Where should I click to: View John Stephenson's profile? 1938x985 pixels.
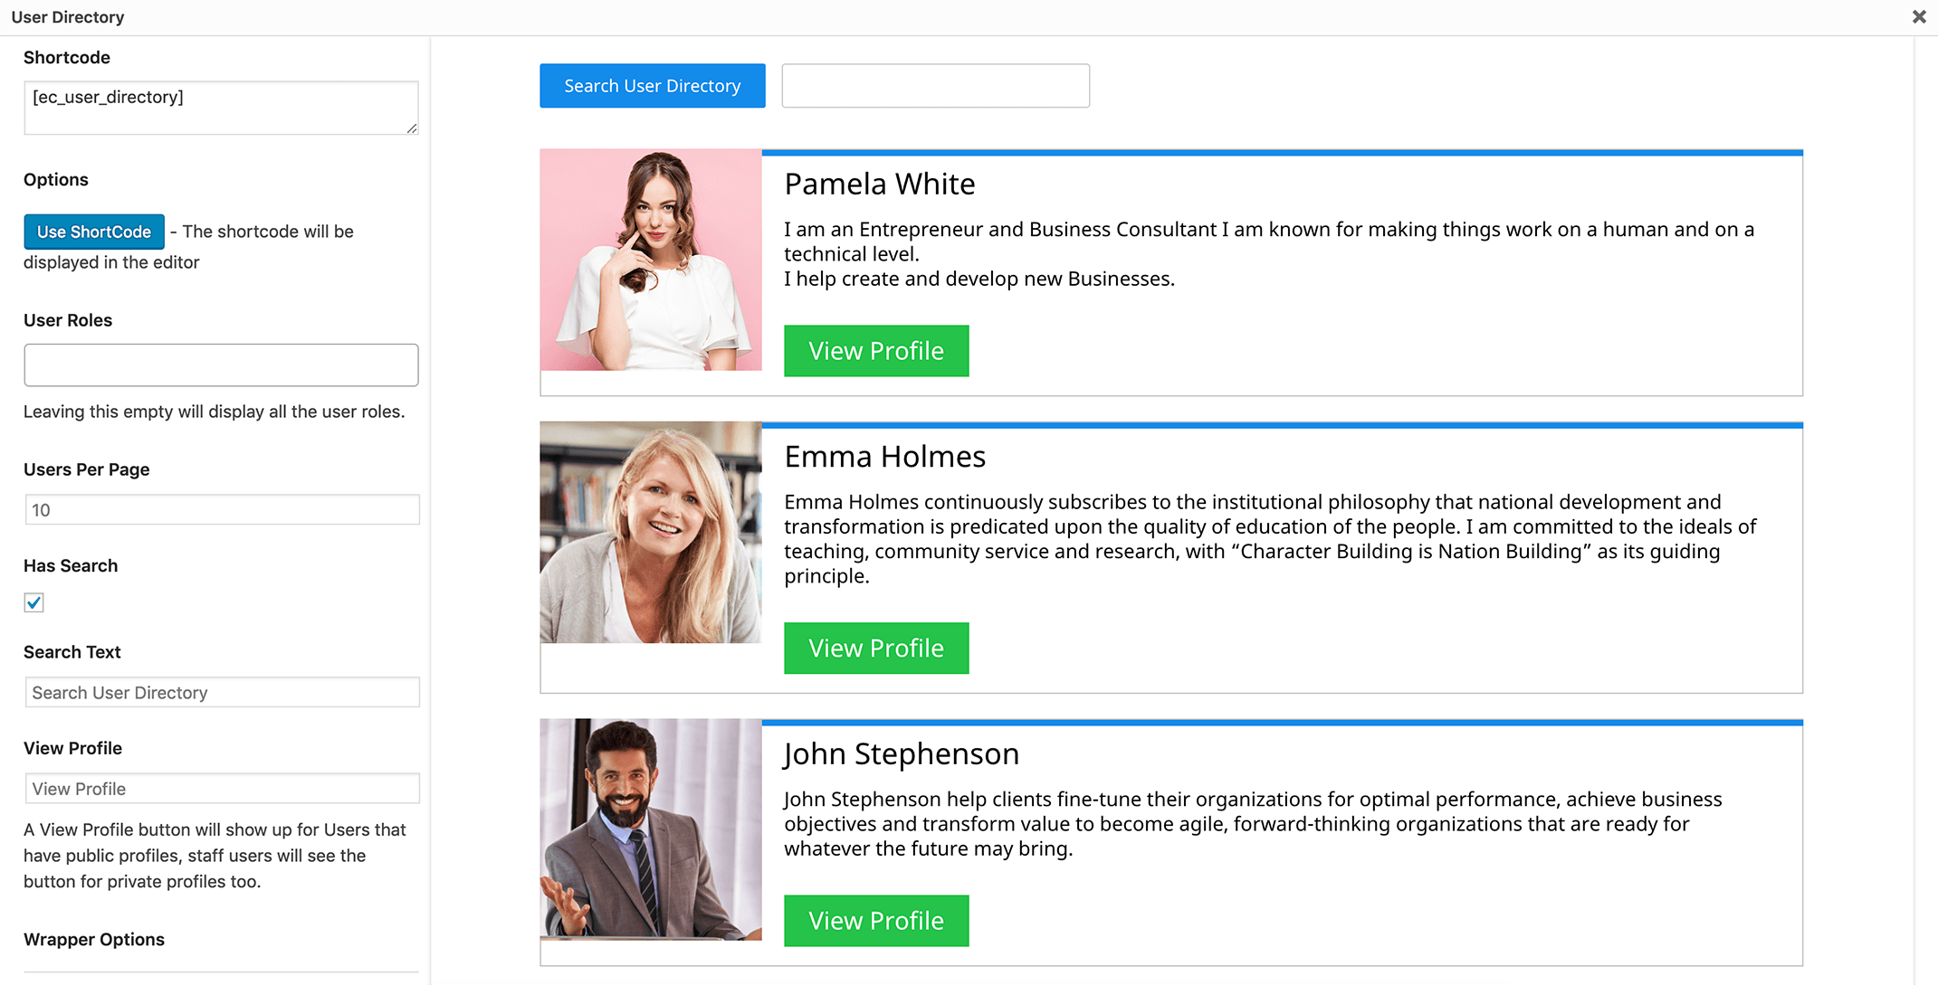(875, 921)
